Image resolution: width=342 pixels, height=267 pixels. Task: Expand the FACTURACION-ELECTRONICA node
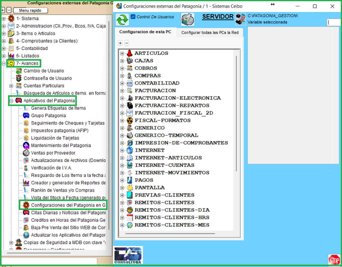(x=122, y=98)
